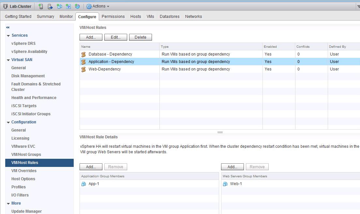Switch to the Monitor tab
The width and height of the screenshot is (360, 214).
click(x=66, y=17)
